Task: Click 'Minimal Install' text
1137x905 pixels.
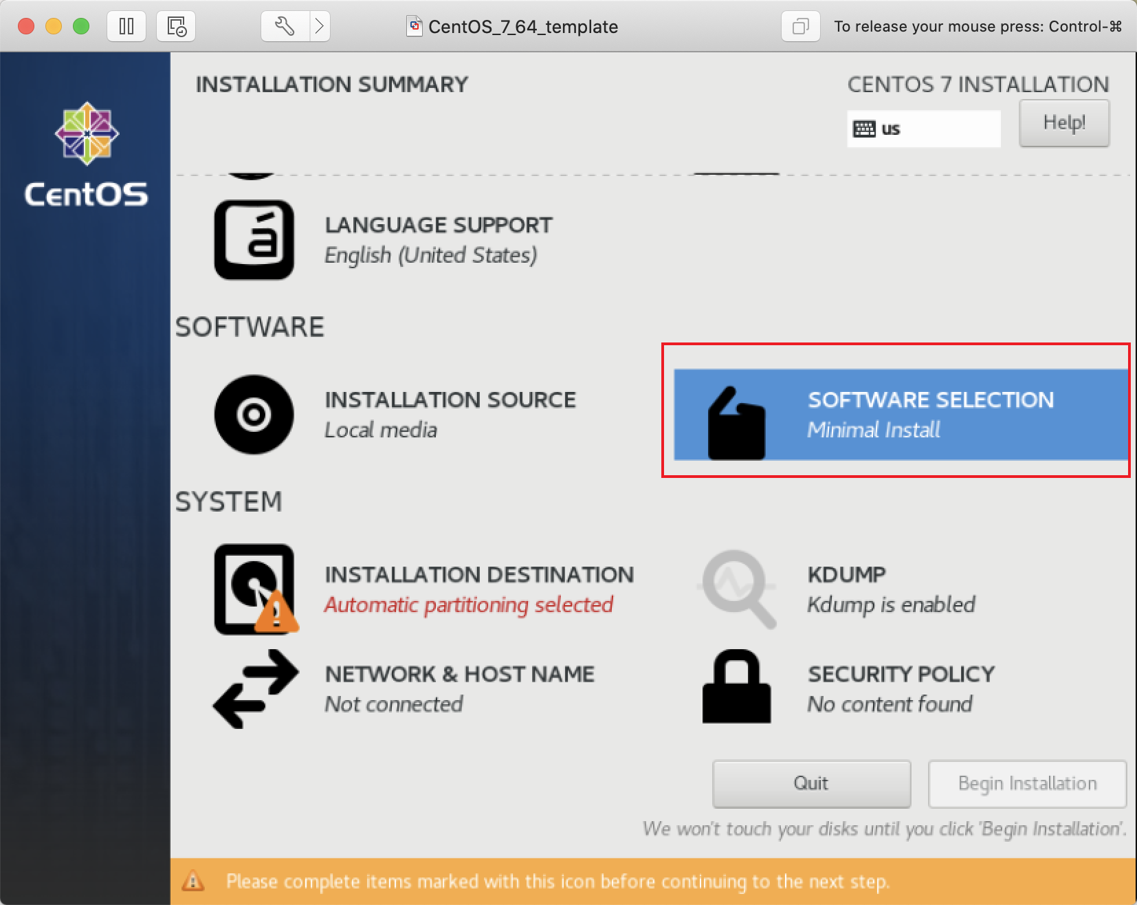Action: tap(874, 430)
